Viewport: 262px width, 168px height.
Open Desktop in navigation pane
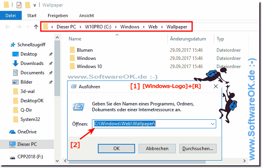[29, 54]
